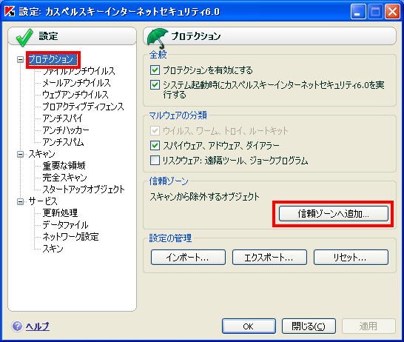Click the 全般 group label
This screenshot has width=404, height=342.
pos(158,55)
